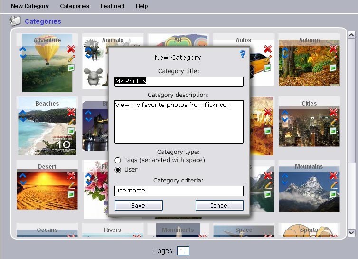Move Cities category up with blue arrow
Screen dimensions: 358x259
285,113
